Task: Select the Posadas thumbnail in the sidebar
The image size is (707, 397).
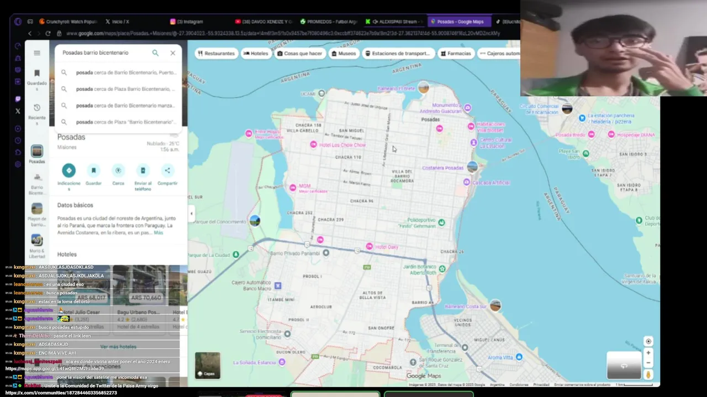Action: 37,154
